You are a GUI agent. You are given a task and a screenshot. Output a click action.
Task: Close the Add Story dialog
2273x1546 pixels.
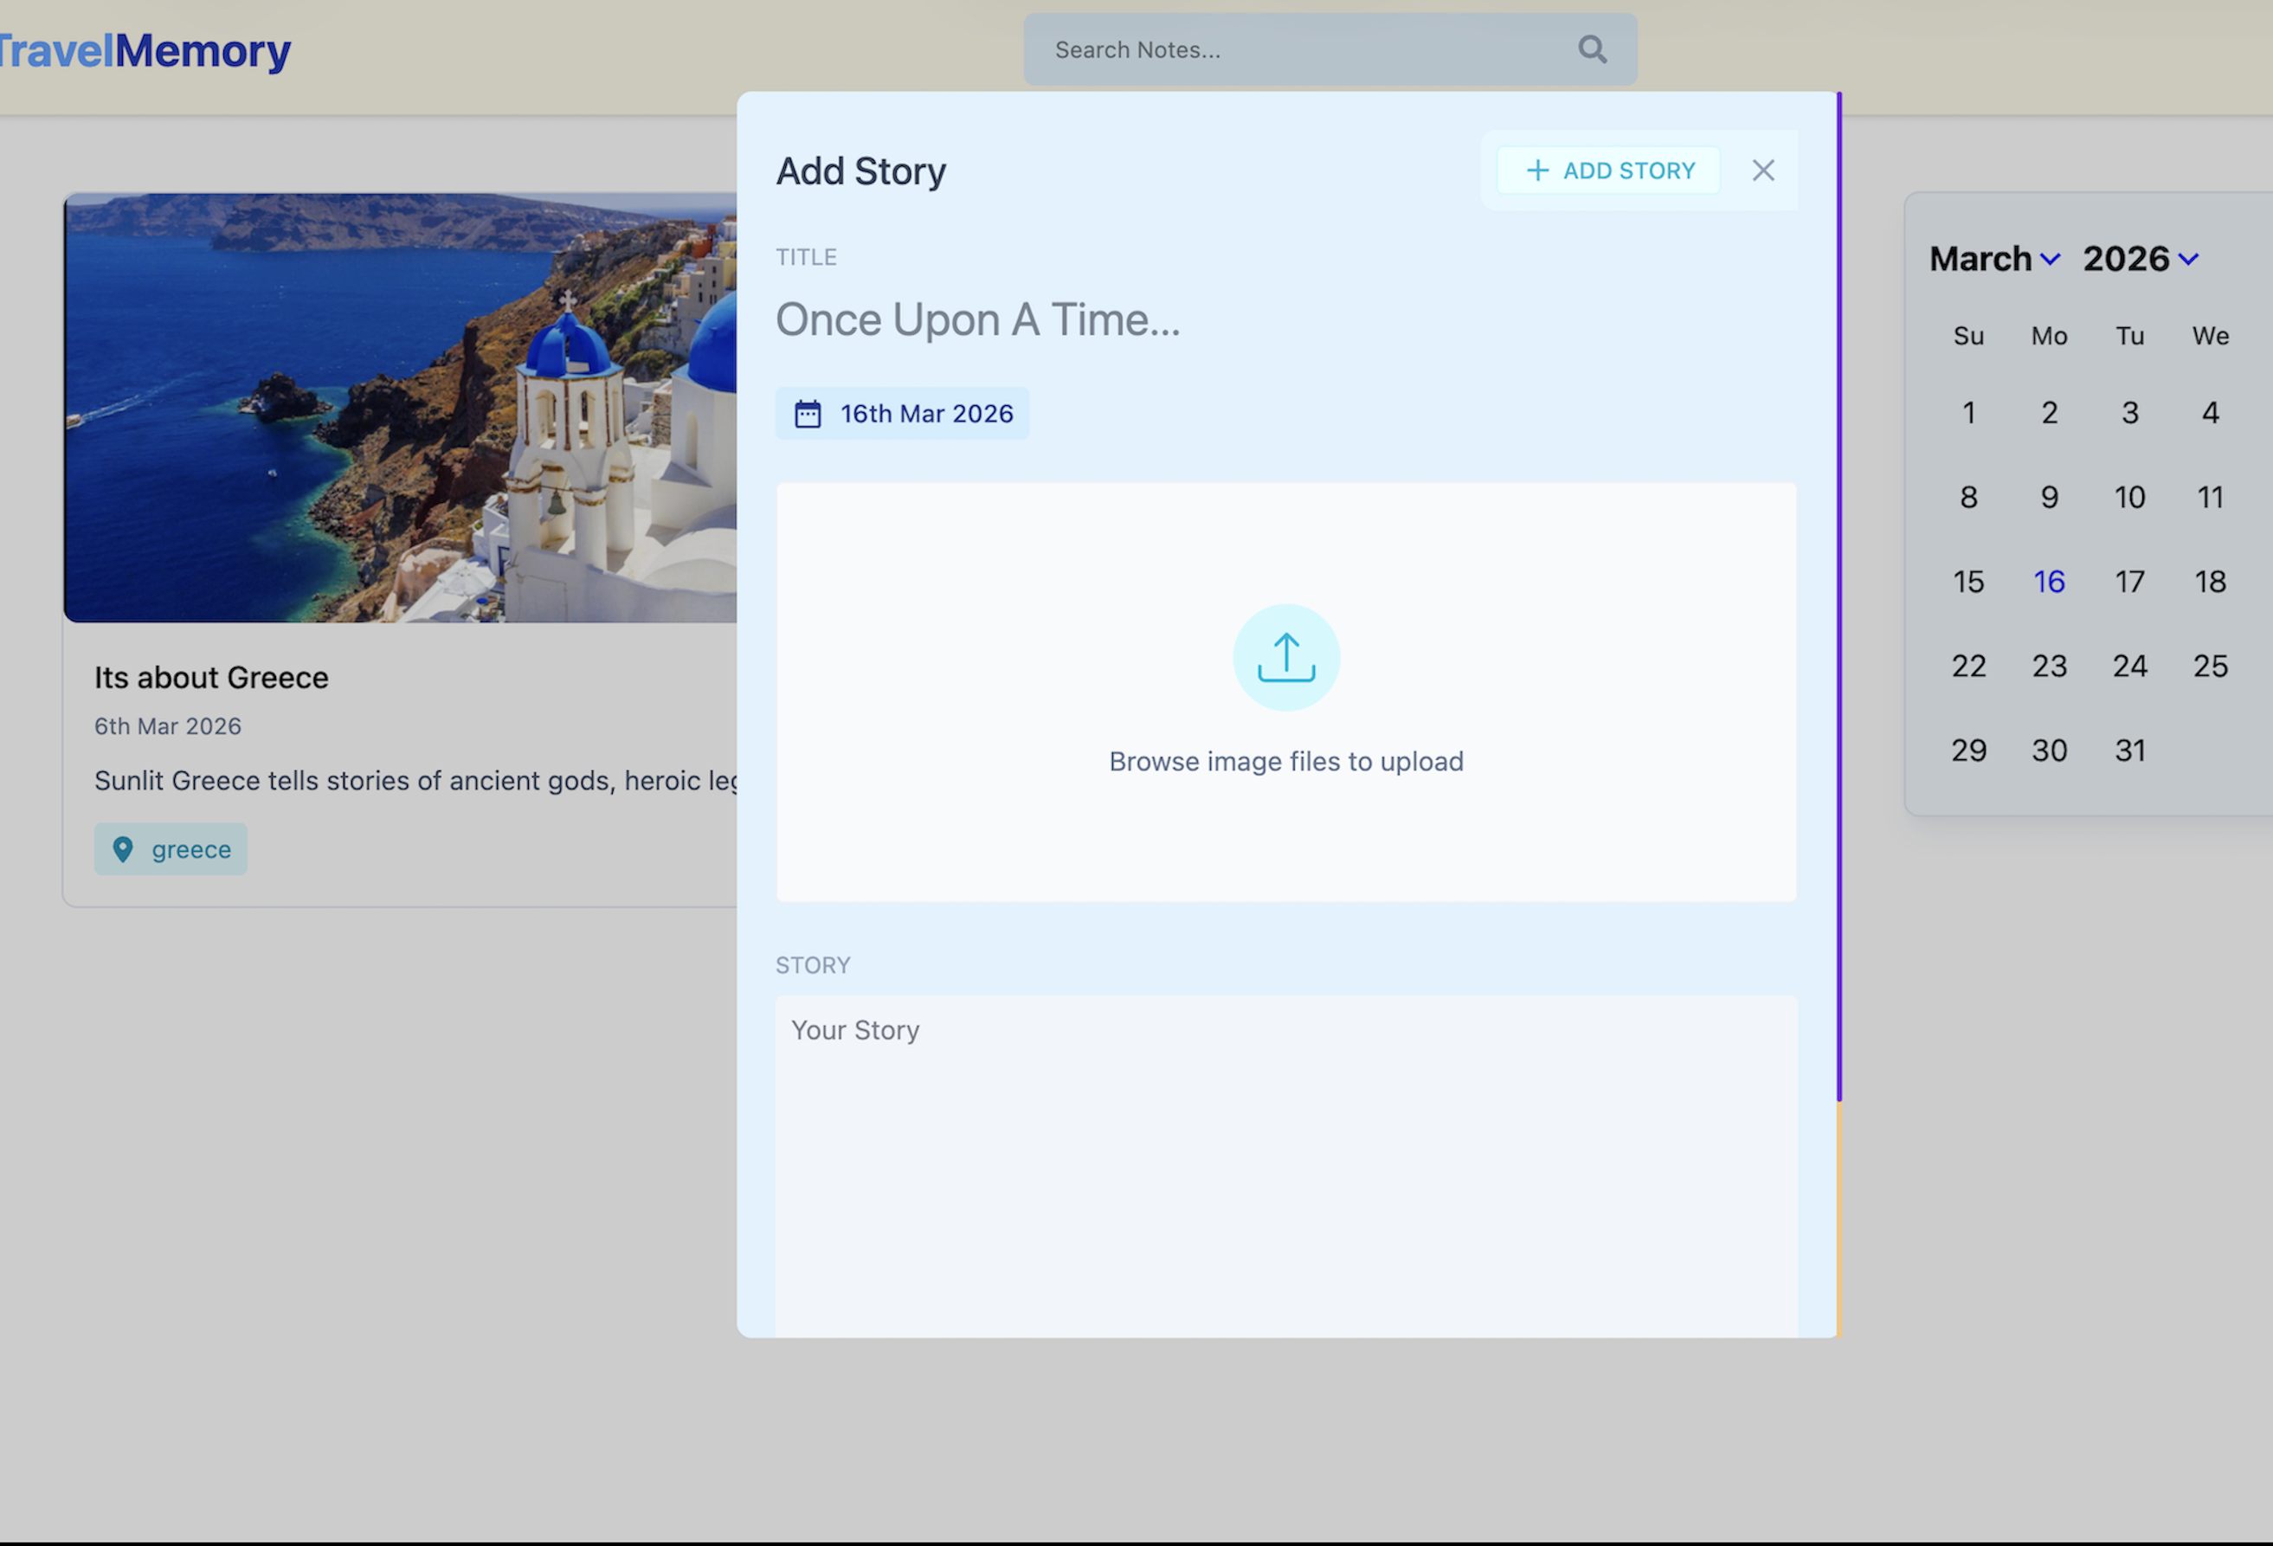[x=1762, y=171]
